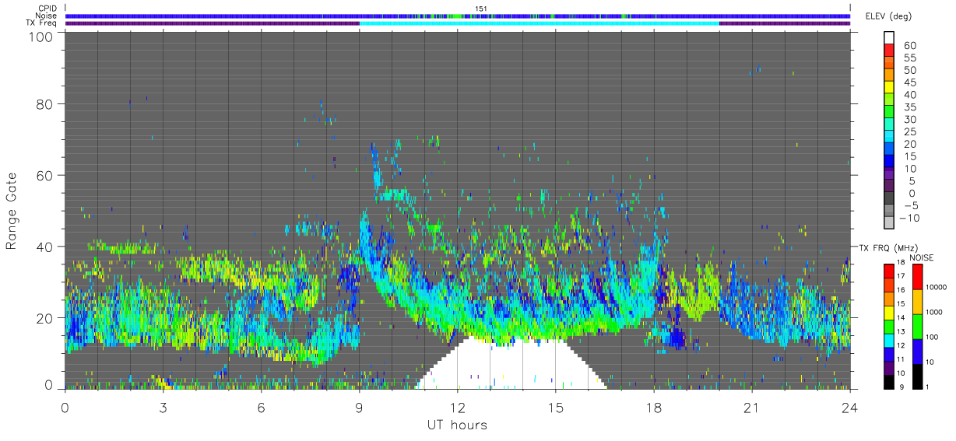This screenshot has height=441, width=956.
Task: Pick the cyan 20-25 degree elevation swatch
Action: pyautogui.click(x=889, y=138)
